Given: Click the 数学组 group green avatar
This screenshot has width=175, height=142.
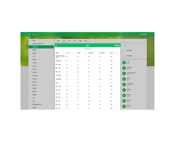Looking at the screenshot, I should (124, 90).
